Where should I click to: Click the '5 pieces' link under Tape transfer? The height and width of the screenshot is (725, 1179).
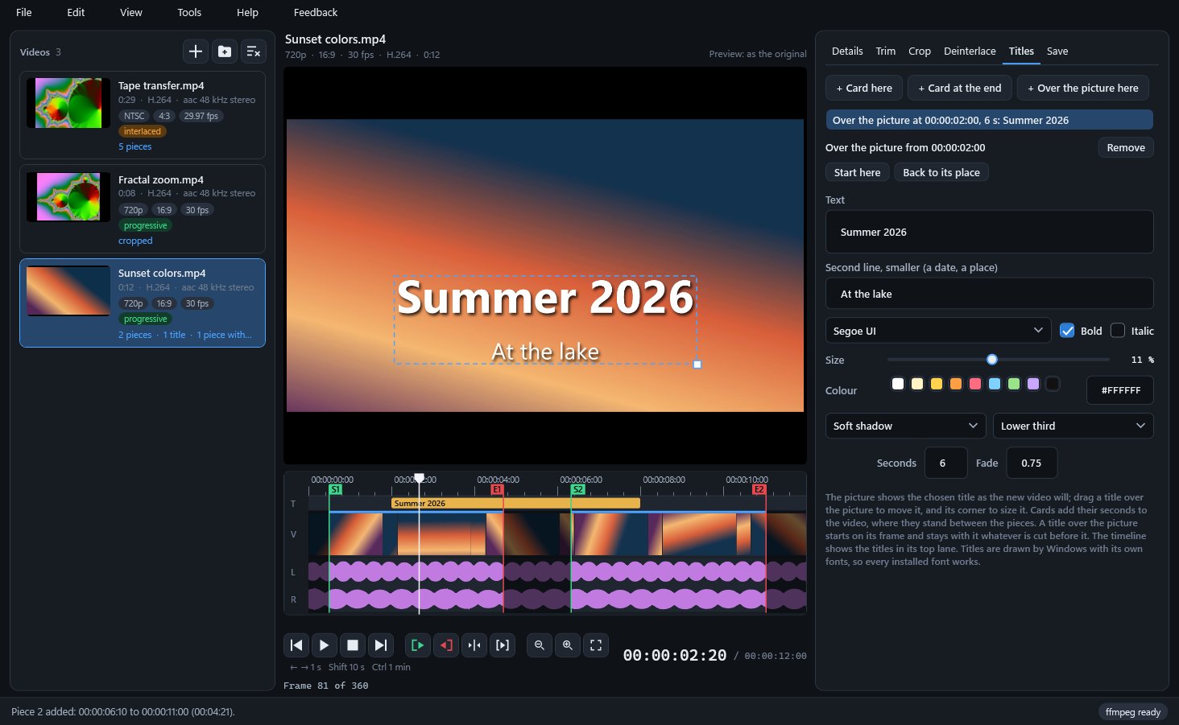[134, 146]
